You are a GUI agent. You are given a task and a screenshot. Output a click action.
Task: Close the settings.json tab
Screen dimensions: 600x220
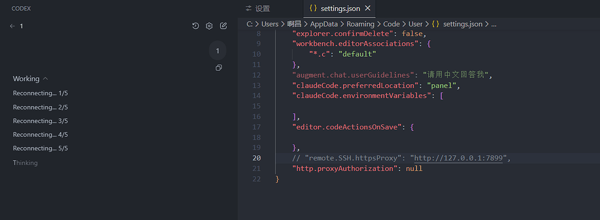point(368,8)
